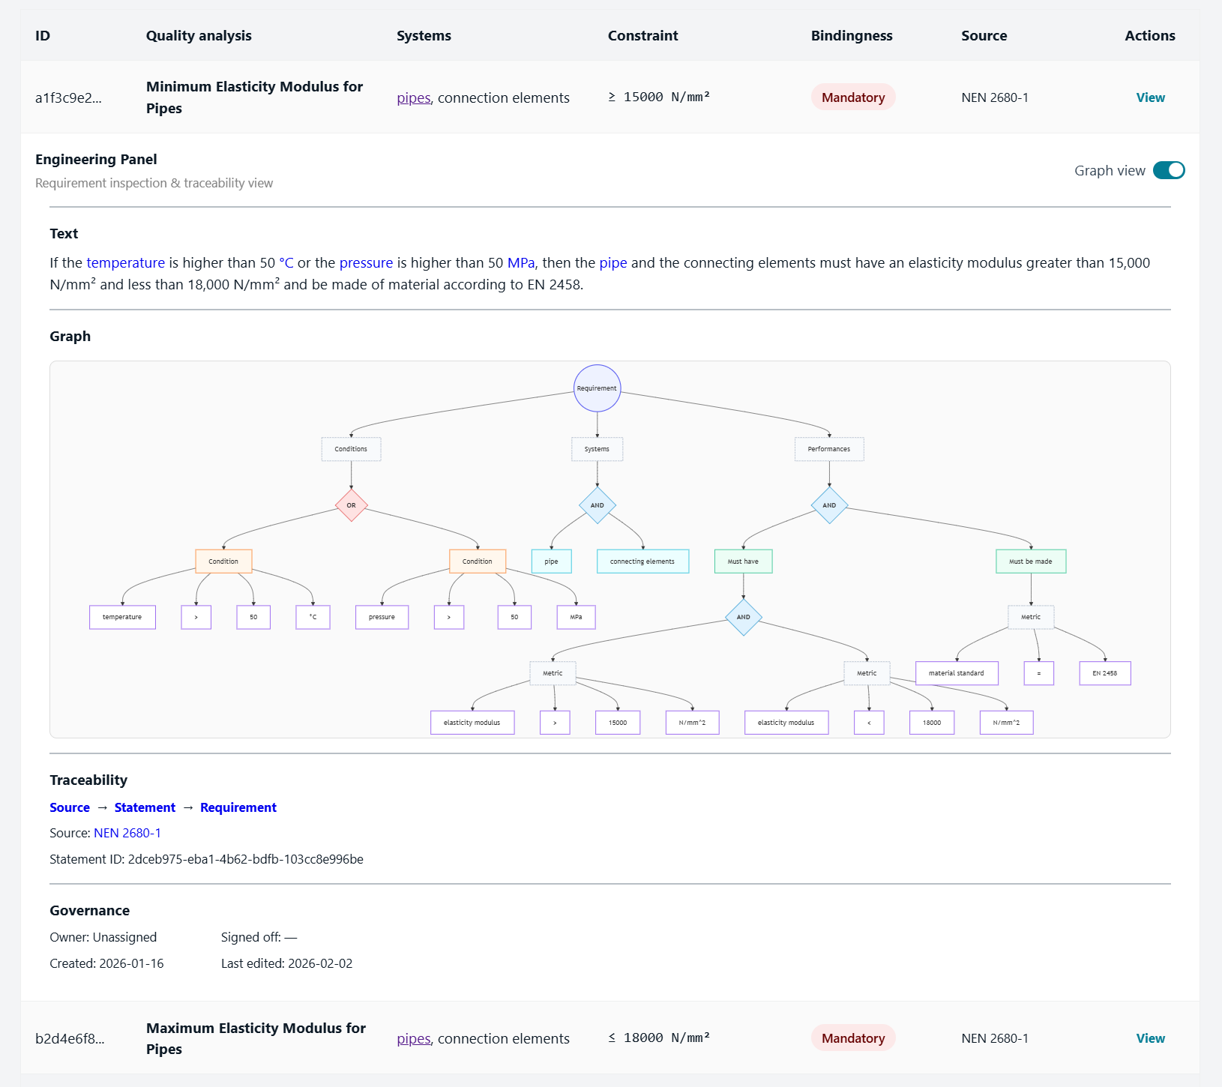The image size is (1222, 1087).
Task: Open the Statement traceability link
Action: (145, 807)
